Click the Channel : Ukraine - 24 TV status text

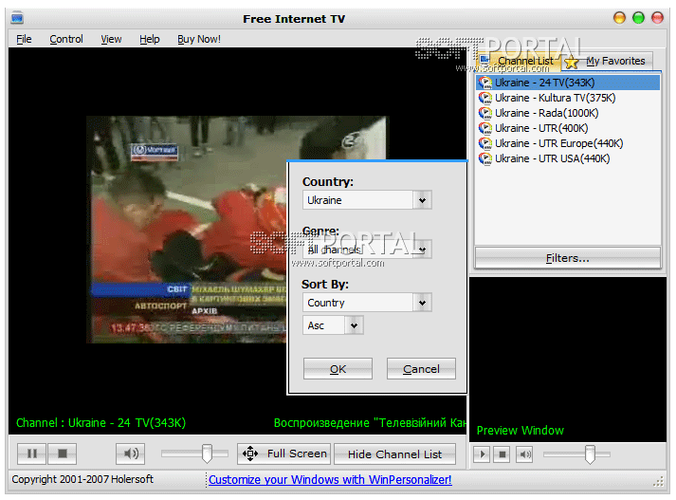[100, 423]
